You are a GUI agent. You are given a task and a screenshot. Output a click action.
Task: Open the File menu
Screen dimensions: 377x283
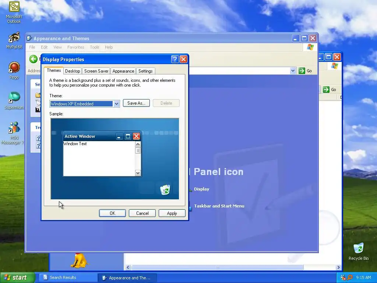32,47
